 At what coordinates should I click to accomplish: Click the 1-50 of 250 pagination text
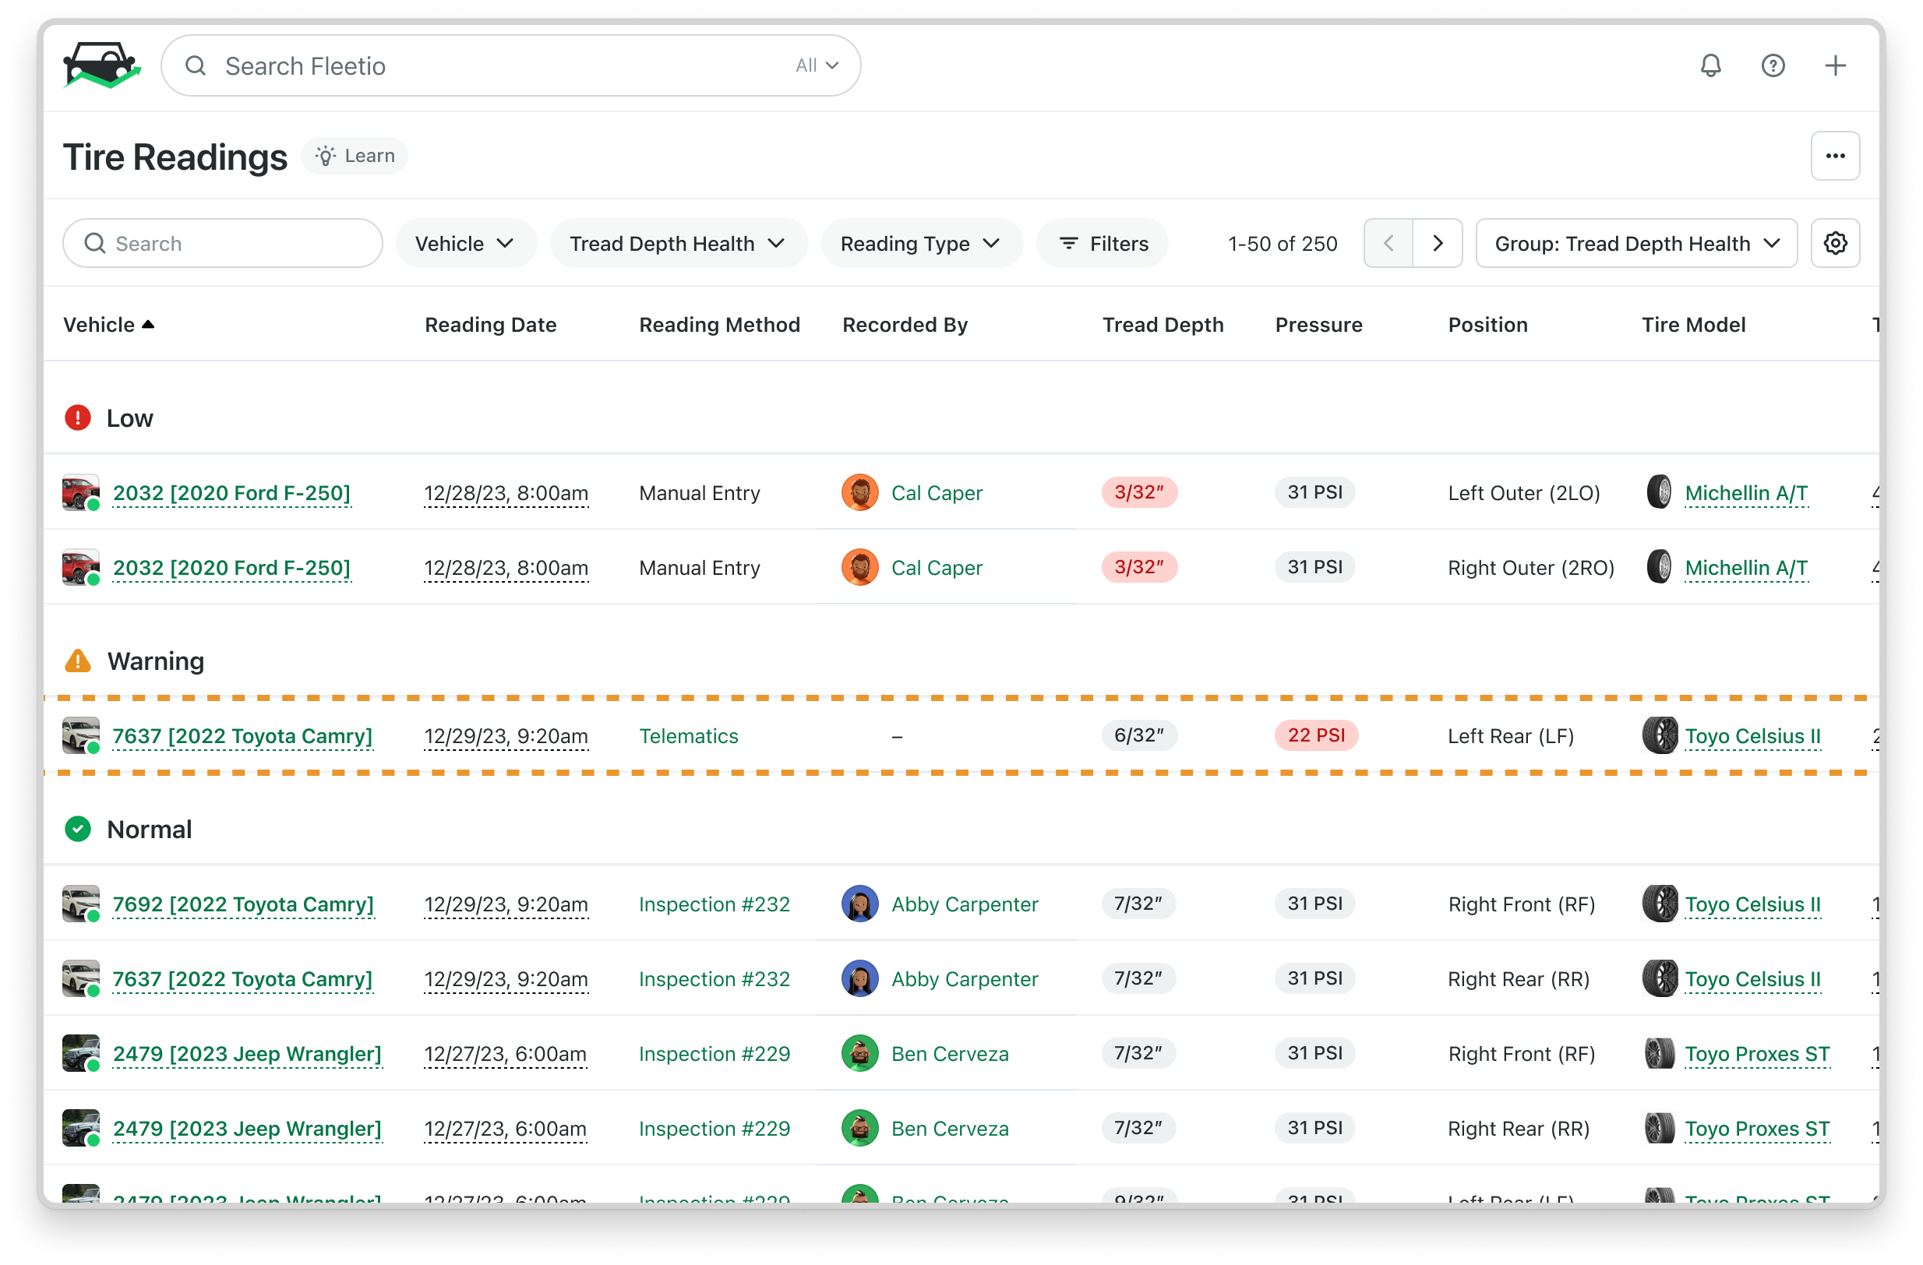(x=1283, y=243)
